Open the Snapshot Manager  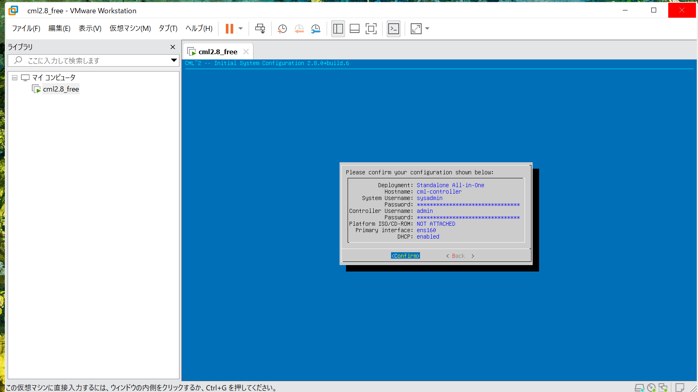(x=316, y=29)
